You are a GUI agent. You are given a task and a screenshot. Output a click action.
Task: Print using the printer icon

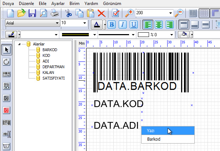[x=55, y=13]
